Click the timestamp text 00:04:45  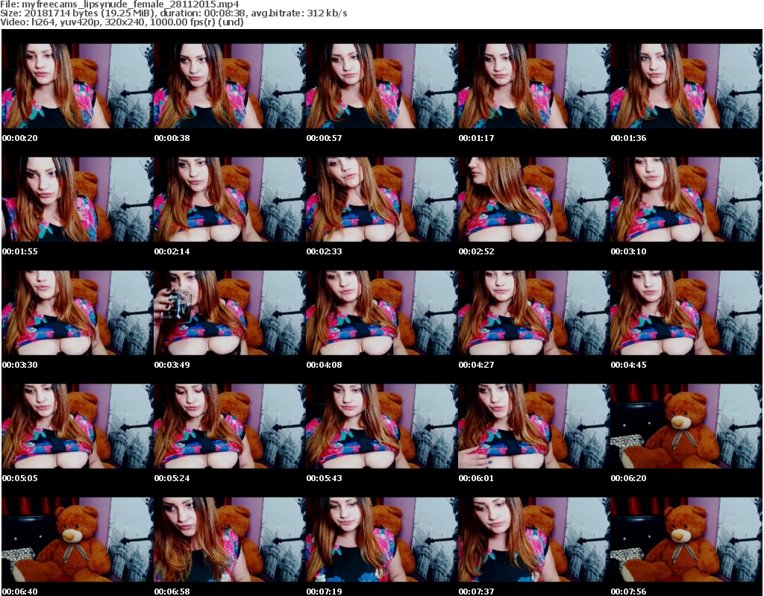pyautogui.click(x=628, y=365)
